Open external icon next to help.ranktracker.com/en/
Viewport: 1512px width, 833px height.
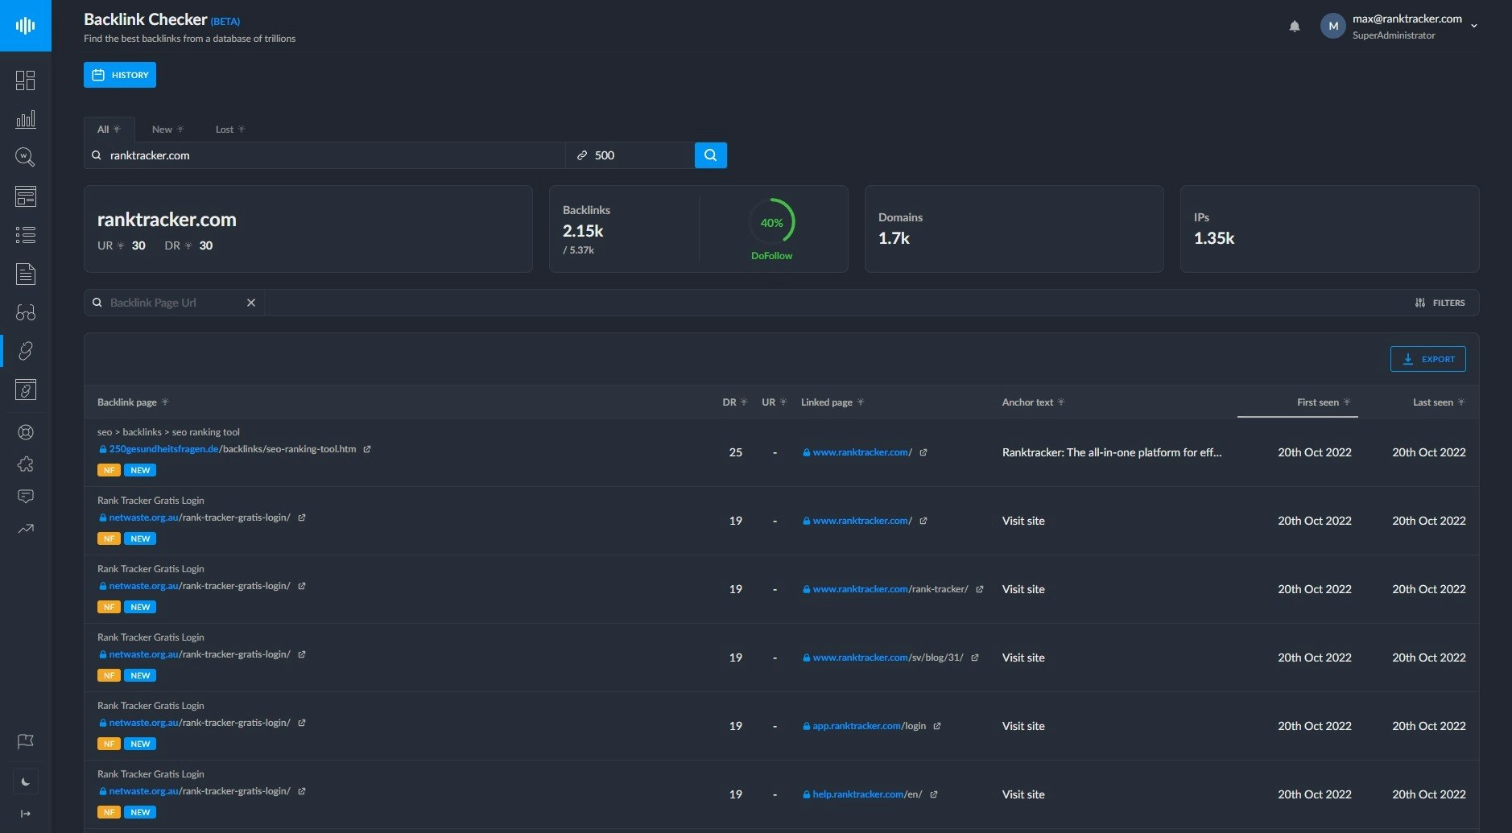pyautogui.click(x=934, y=794)
